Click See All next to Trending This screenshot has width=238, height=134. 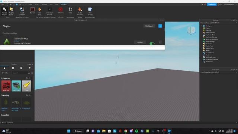29,95
